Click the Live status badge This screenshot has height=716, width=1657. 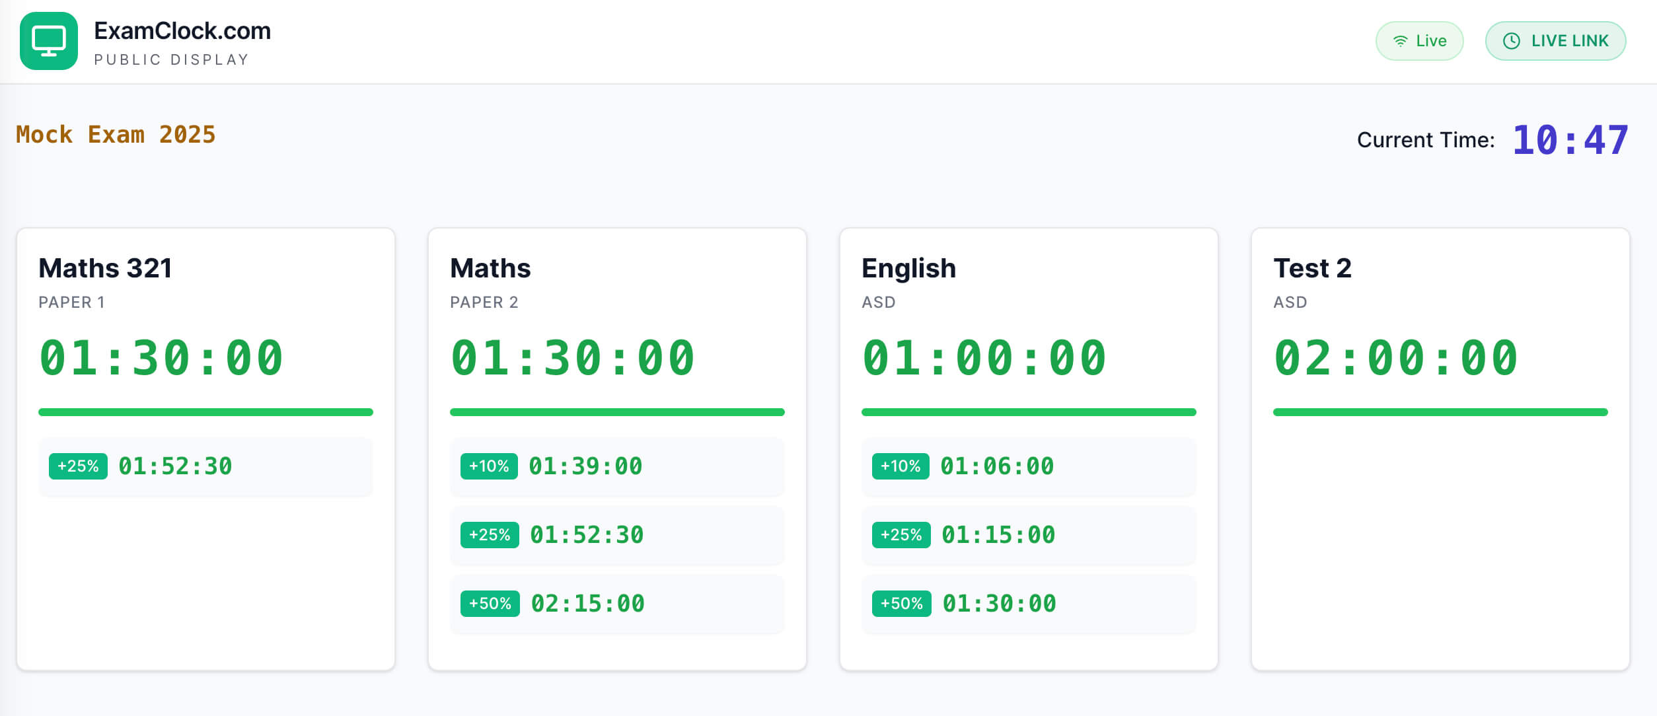pos(1419,41)
